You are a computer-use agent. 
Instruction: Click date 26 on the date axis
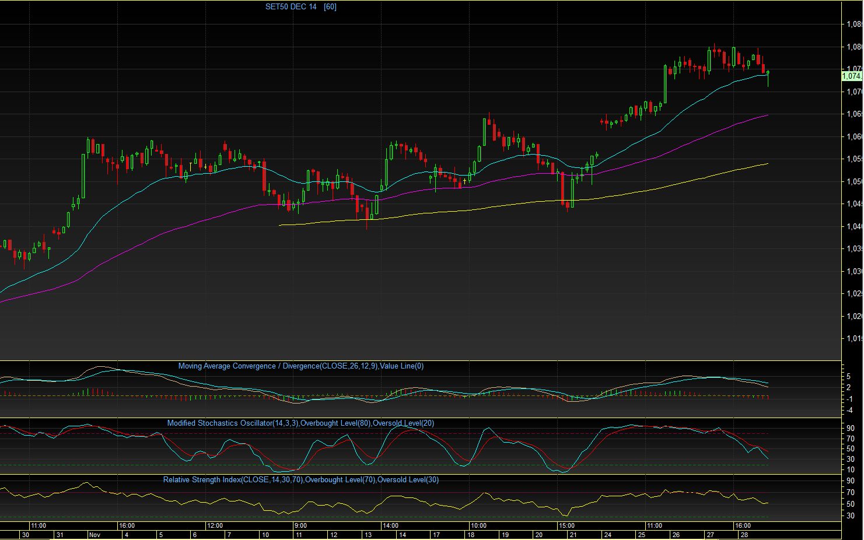click(676, 535)
